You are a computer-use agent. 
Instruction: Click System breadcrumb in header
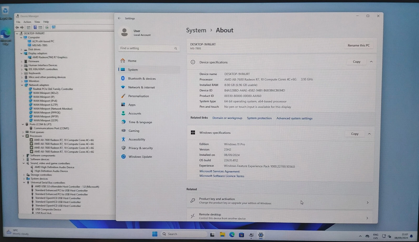[x=196, y=30]
